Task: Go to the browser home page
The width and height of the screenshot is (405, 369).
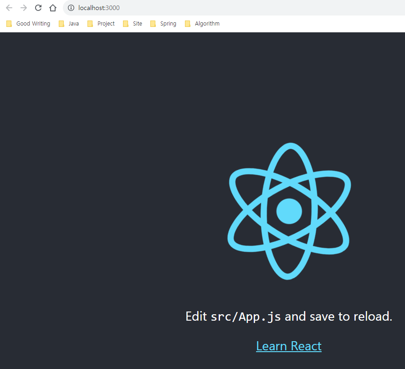Action: click(x=53, y=8)
